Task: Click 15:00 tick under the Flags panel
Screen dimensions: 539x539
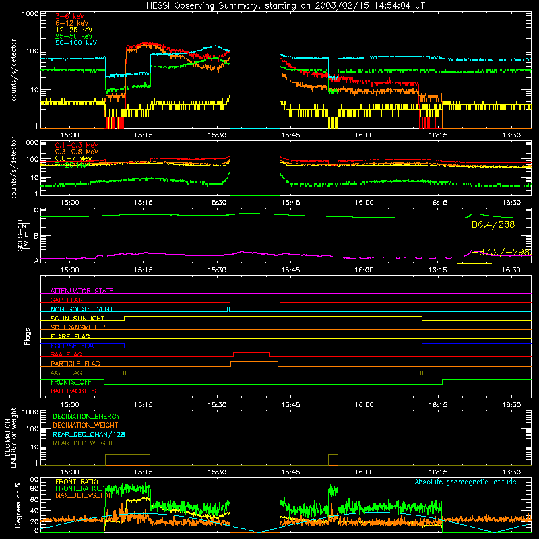Action: point(70,405)
